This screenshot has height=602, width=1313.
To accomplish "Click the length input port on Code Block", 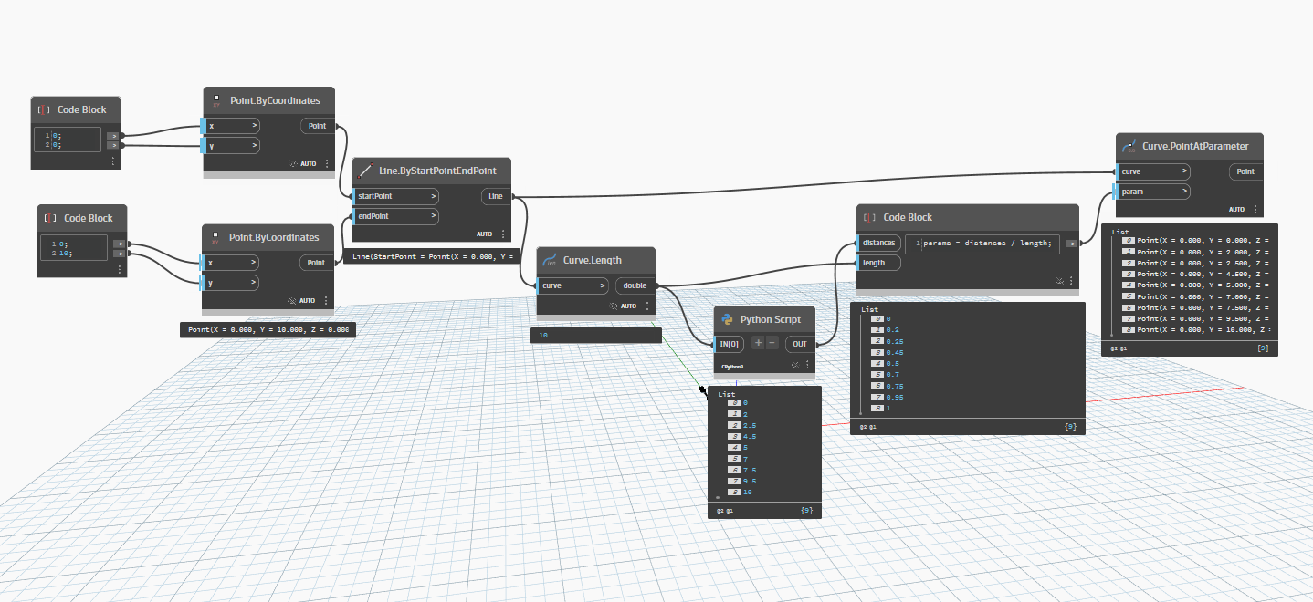I will click(878, 263).
